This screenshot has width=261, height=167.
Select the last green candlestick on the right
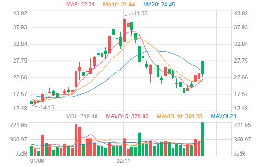[x=203, y=68]
